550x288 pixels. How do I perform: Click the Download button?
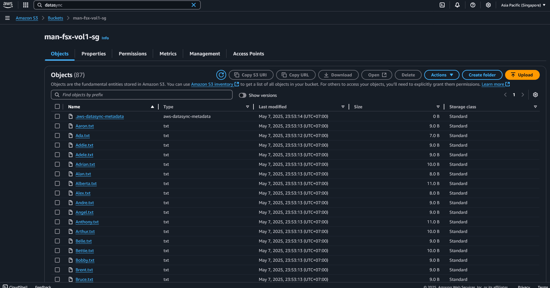pyautogui.click(x=338, y=75)
